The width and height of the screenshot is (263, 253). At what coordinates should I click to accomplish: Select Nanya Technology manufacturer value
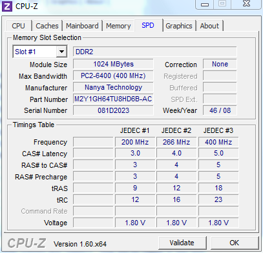(x=113, y=87)
